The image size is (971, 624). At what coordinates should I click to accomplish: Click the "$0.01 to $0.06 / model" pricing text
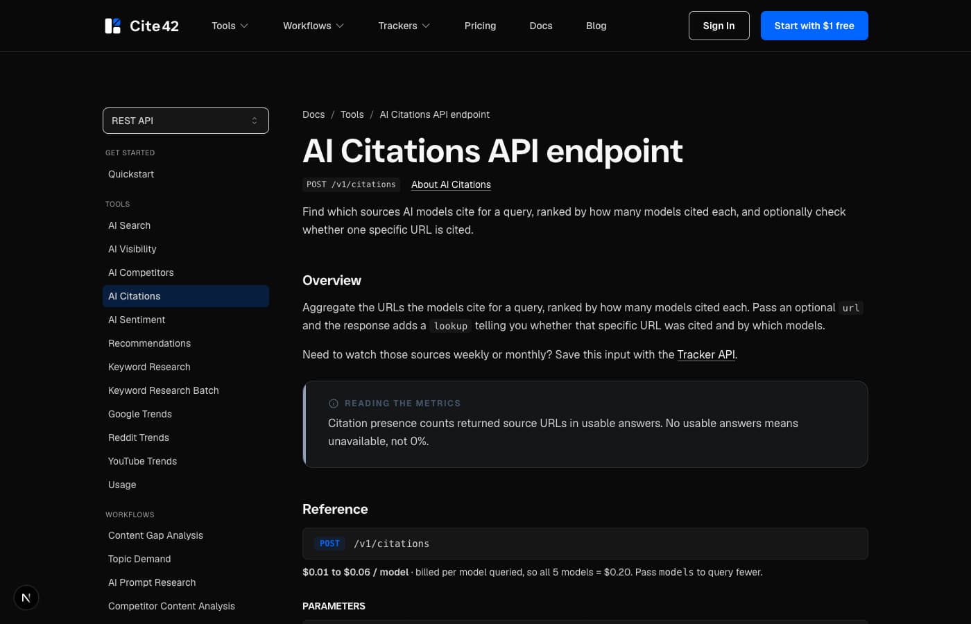pos(355,572)
